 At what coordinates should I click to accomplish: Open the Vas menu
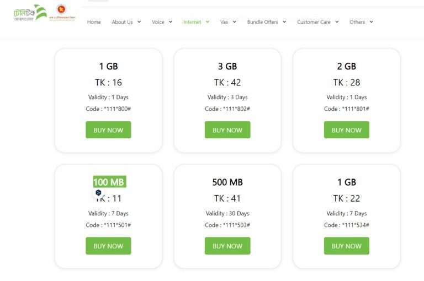[x=224, y=22]
